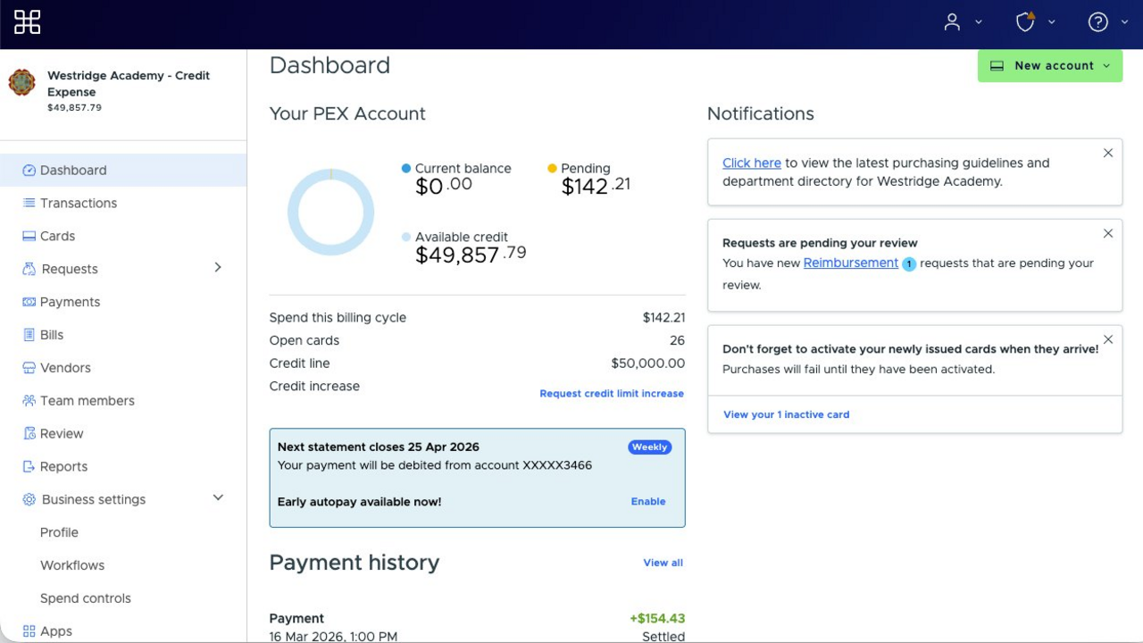Collapse the Business settings section chevron
Screen dimensions: 1143x643
pyautogui.click(x=218, y=498)
